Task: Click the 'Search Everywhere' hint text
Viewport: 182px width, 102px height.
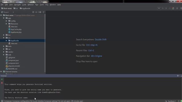Action: [85, 40]
